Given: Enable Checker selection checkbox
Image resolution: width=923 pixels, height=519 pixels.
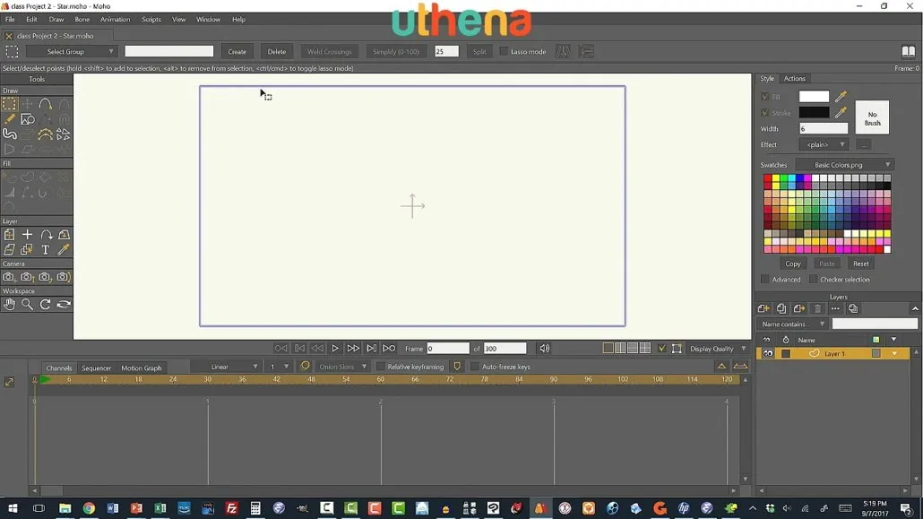Looking at the screenshot, I should click(x=813, y=280).
